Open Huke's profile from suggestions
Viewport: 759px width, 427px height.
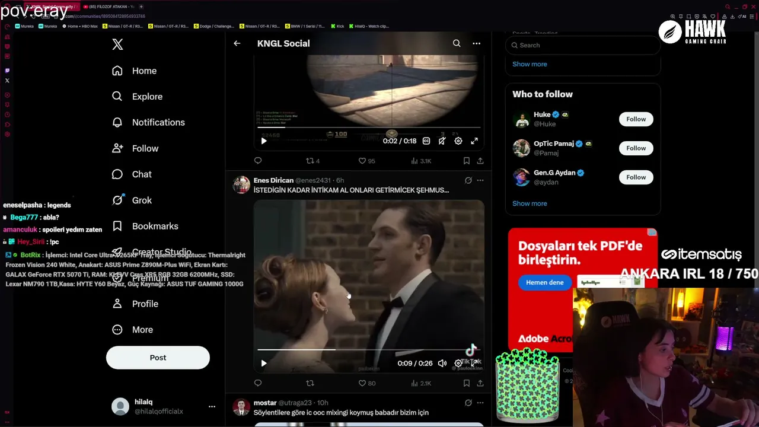(x=542, y=114)
